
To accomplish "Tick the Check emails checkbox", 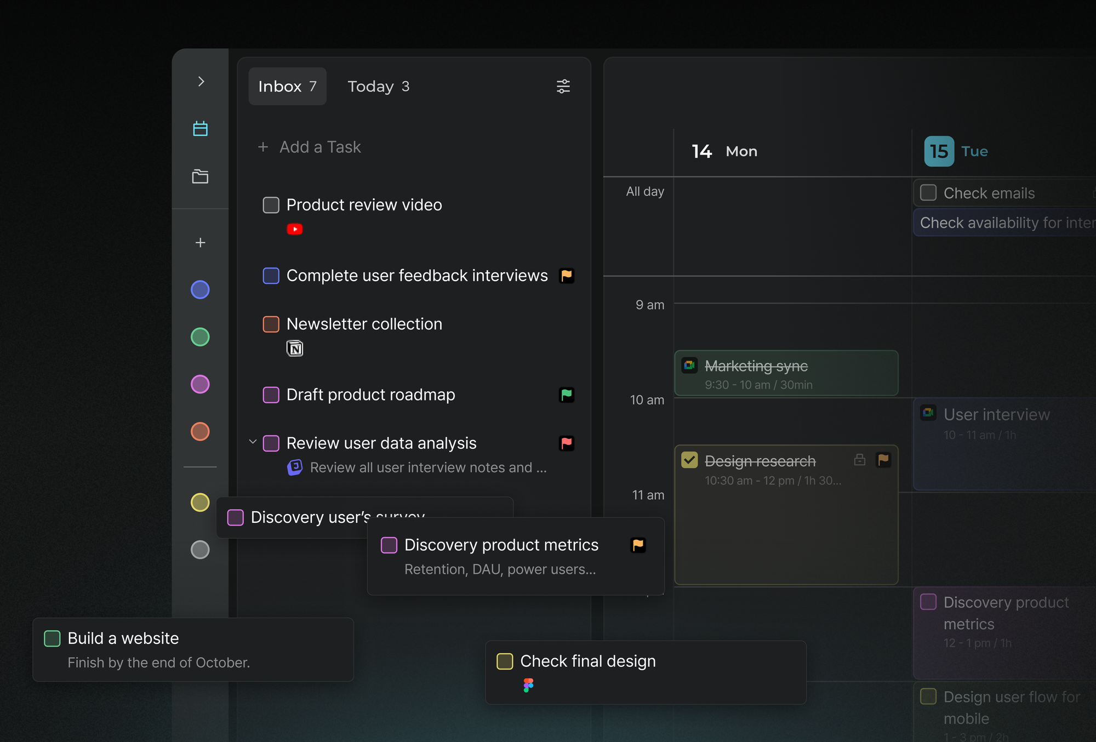I will point(928,193).
